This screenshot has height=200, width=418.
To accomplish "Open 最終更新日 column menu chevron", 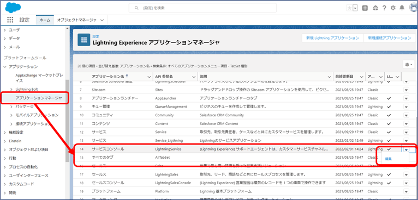I will tap(361, 77).
